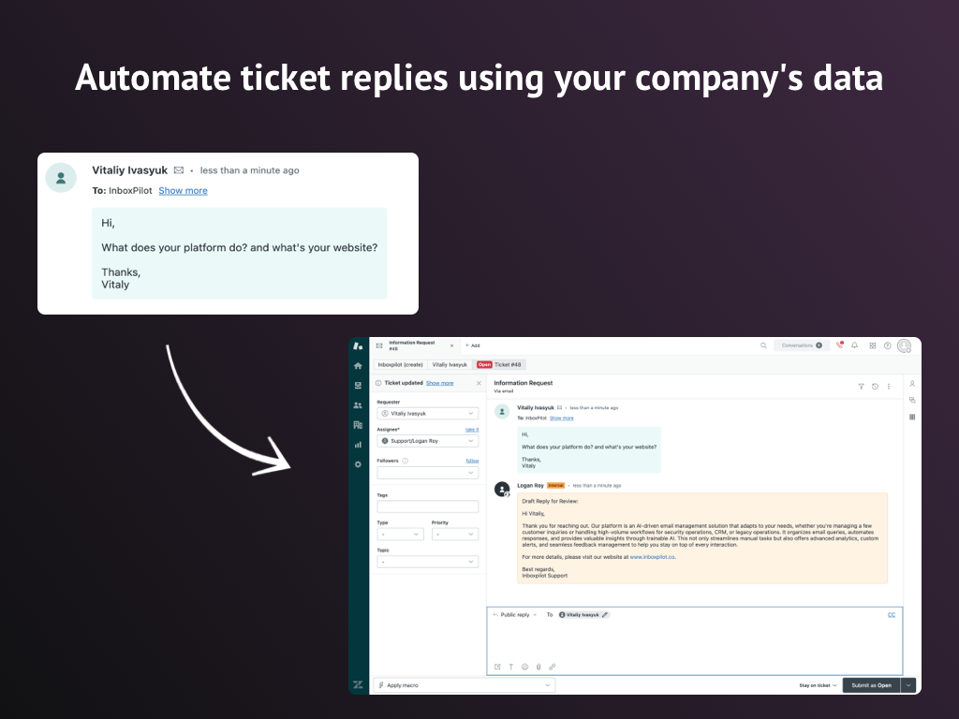This screenshot has width=959, height=719.
Task: Open the www.inboxpilot.co link
Action: (x=652, y=557)
